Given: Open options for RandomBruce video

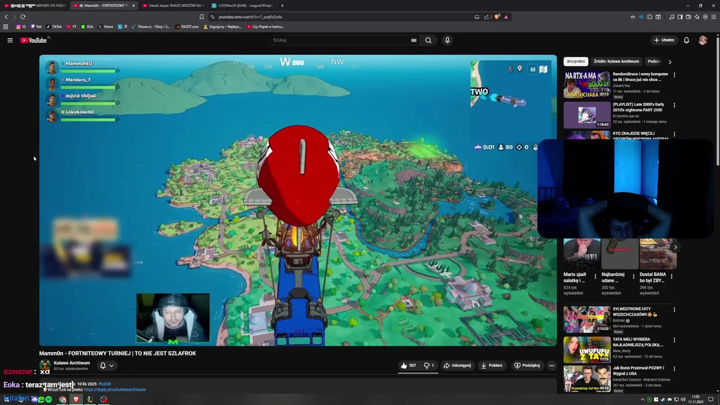Looking at the screenshot, I should pos(674,74).
